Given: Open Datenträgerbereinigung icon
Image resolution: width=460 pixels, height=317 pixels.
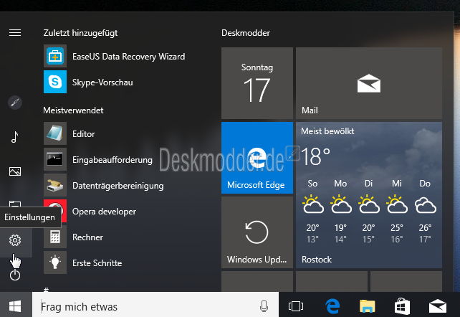Looking at the screenshot, I should [55, 185].
